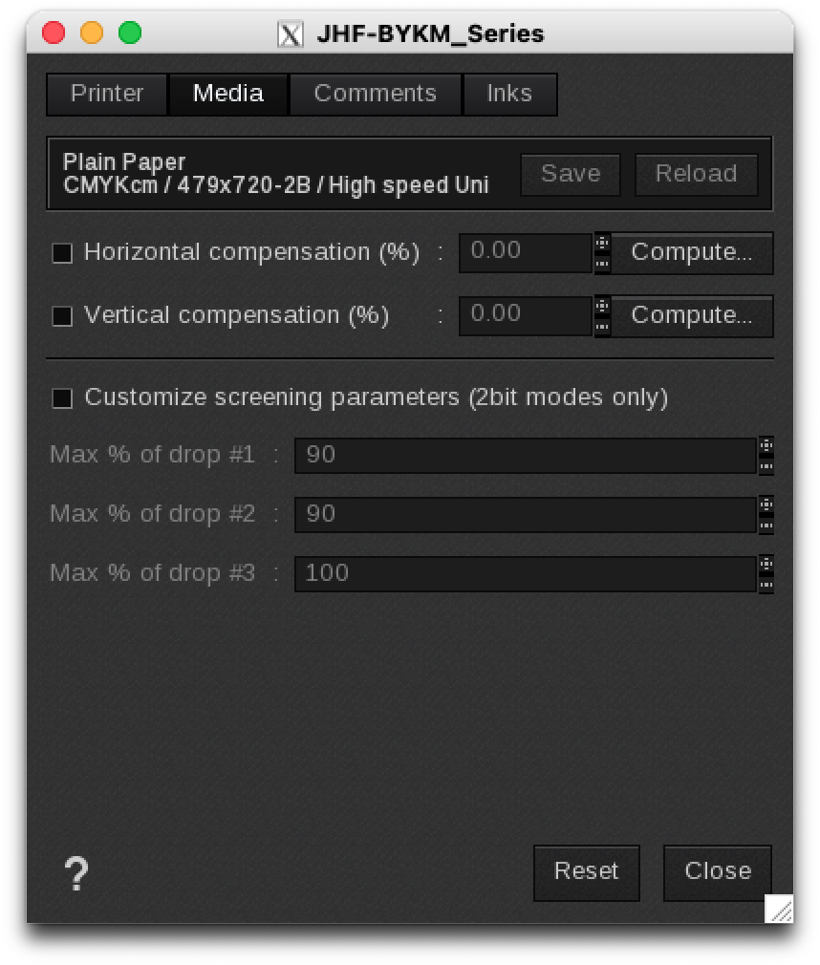This screenshot has height=965, width=820.
Task: Decrease Max % of drop #2 stepper
Action: 766,525
